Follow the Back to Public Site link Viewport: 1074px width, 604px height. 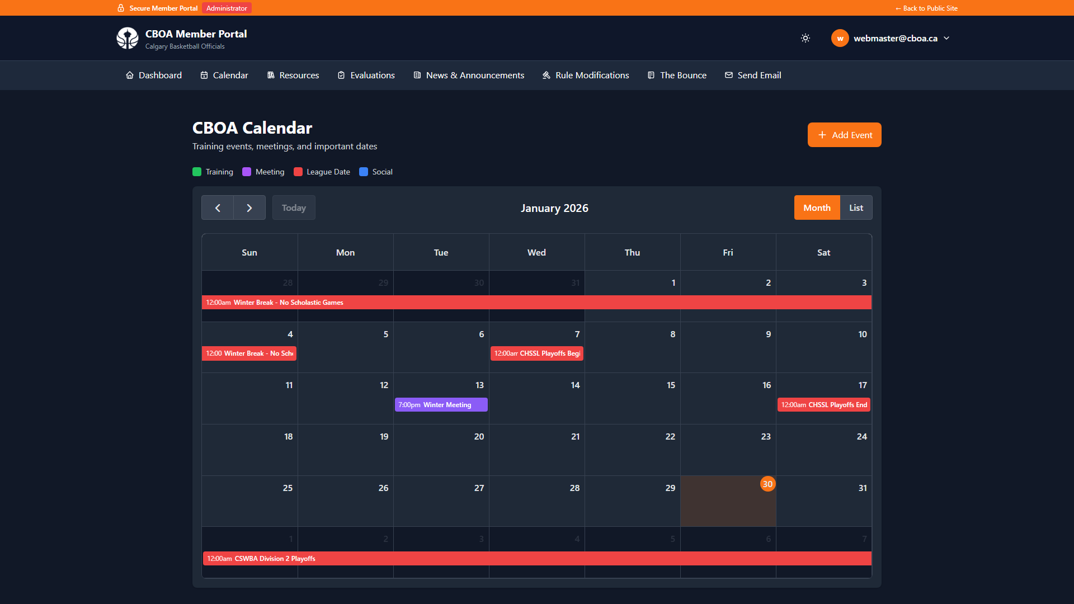pos(926,8)
